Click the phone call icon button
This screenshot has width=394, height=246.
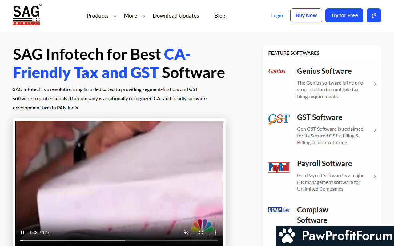click(374, 15)
